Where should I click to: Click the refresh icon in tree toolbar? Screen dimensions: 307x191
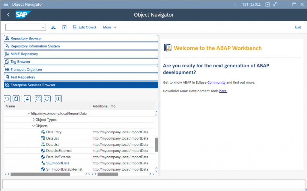(47, 98)
